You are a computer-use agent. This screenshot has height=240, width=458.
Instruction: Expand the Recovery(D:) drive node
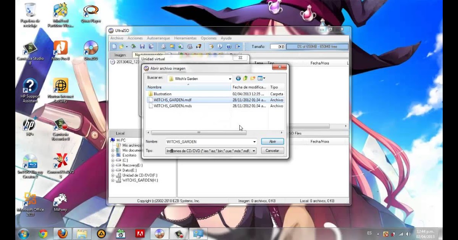click(x=113, y=165)
